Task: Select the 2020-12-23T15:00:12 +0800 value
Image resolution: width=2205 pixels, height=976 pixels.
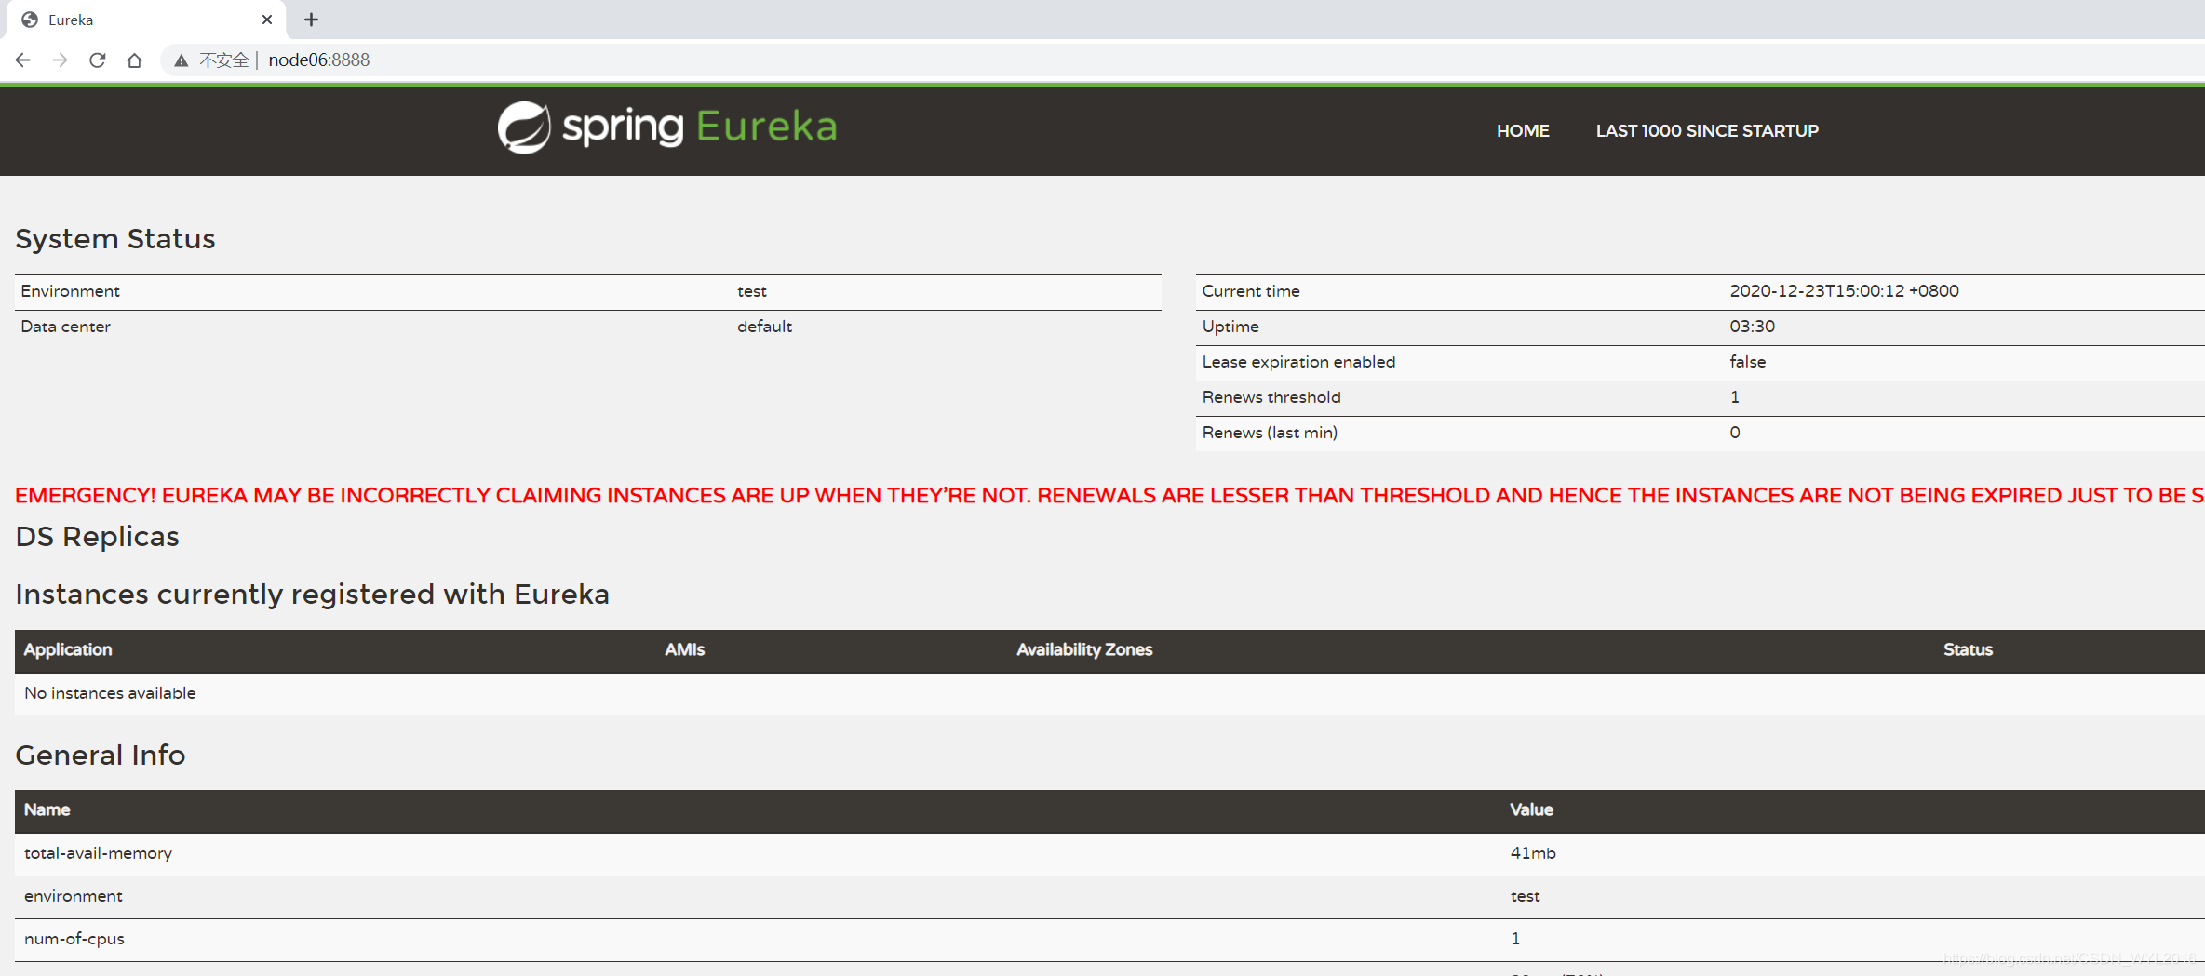Action: tap(1844, 291)
